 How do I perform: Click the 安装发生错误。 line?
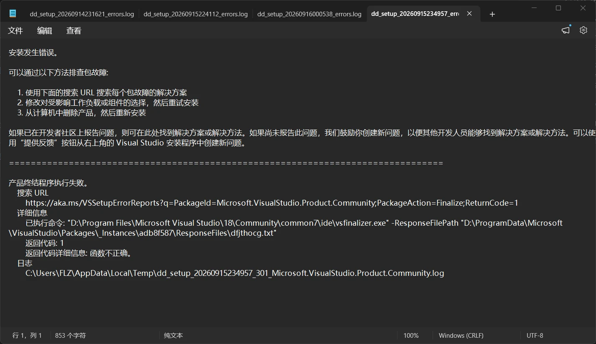(33, 53)
